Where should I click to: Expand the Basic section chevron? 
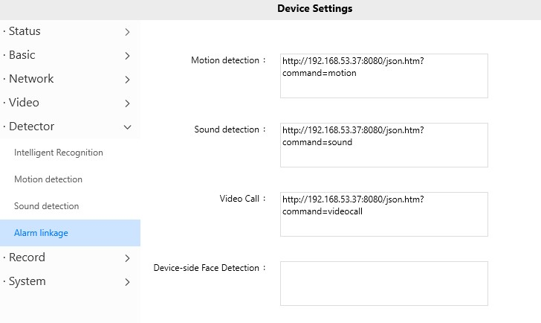coord(128,56)
